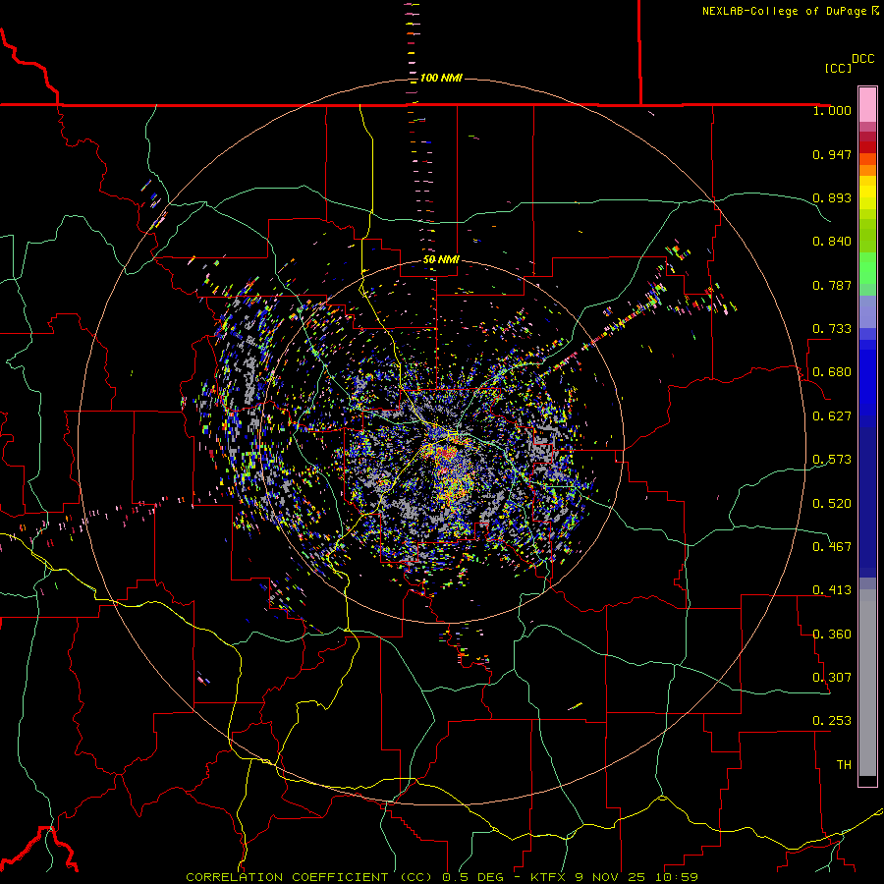Select the 0.307 scale value
The width and height of the screenshot is (884, 884).
(x=832, y=678)
